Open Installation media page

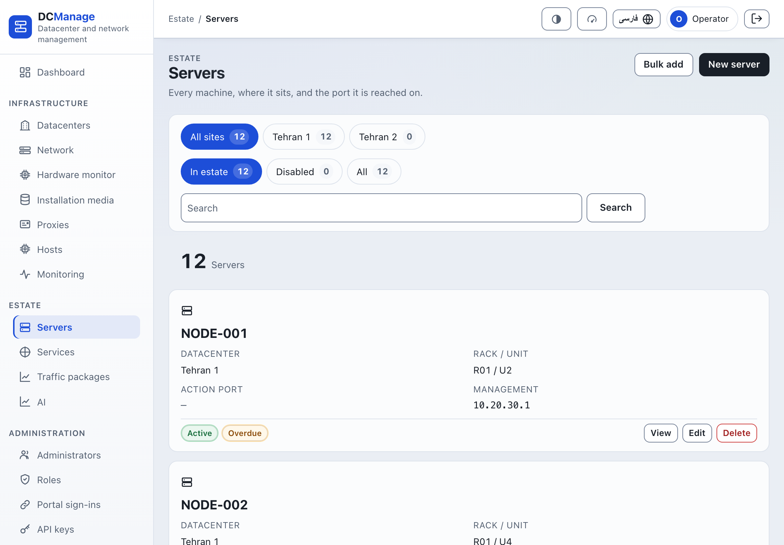tap(77, 200)
